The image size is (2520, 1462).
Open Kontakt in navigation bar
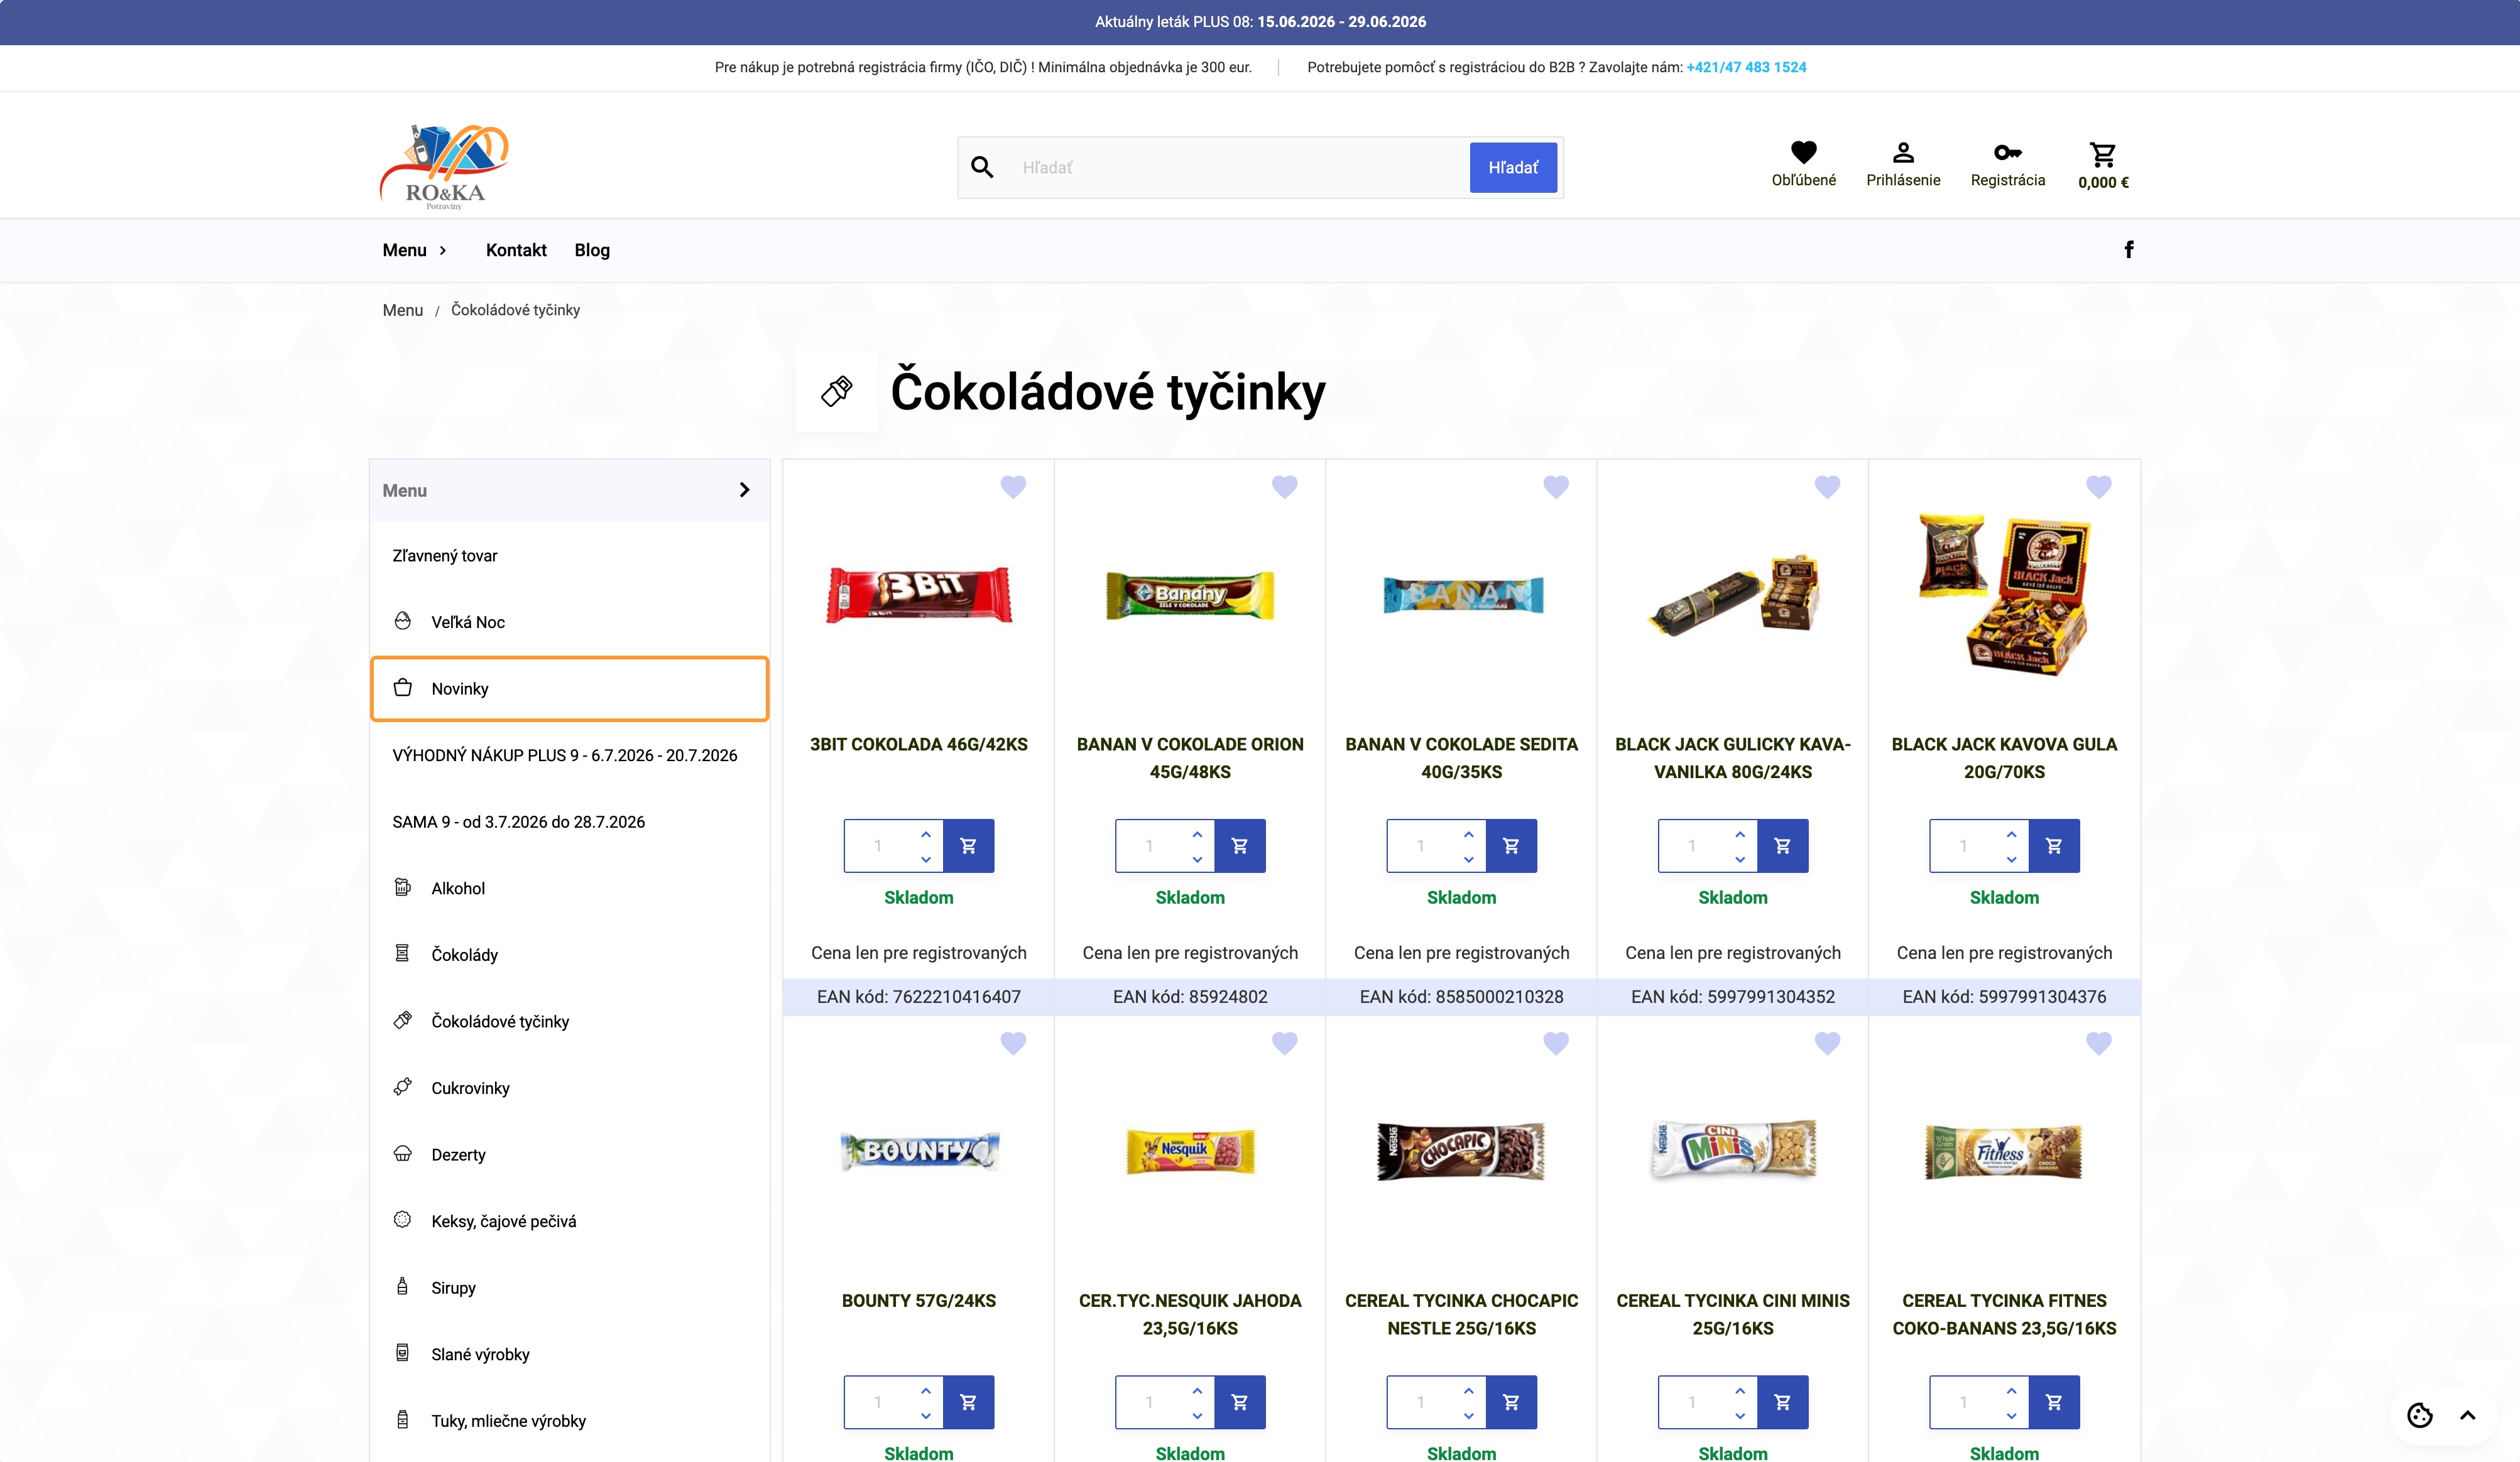[x=516, y=250]
